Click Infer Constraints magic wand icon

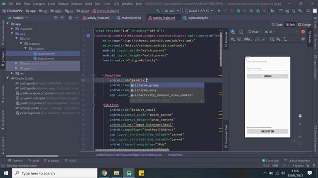pyautogui.click(x=264, y=39)
